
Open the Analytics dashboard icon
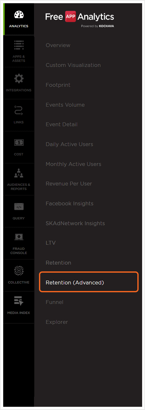pos(19,15)
